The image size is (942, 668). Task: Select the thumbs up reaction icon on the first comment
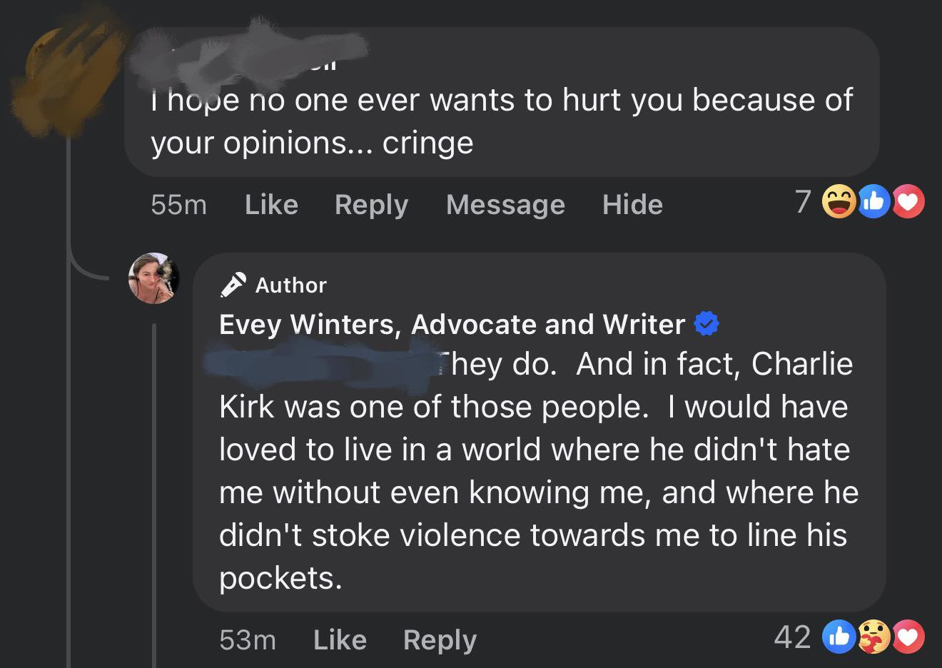click(x=873, y=202)
